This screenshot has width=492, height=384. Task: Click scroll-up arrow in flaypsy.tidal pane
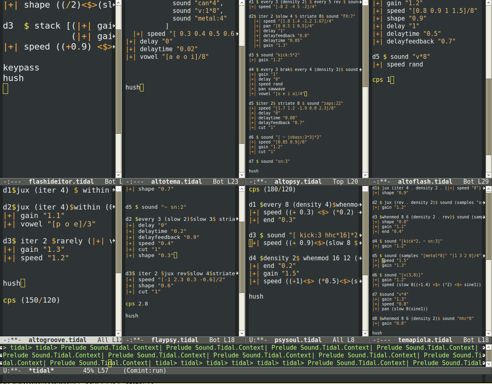(242, 189)
